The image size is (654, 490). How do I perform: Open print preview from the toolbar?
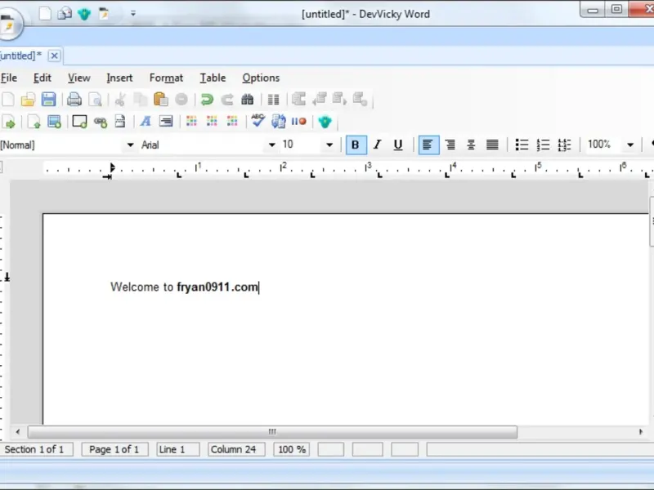click(95, 100)
